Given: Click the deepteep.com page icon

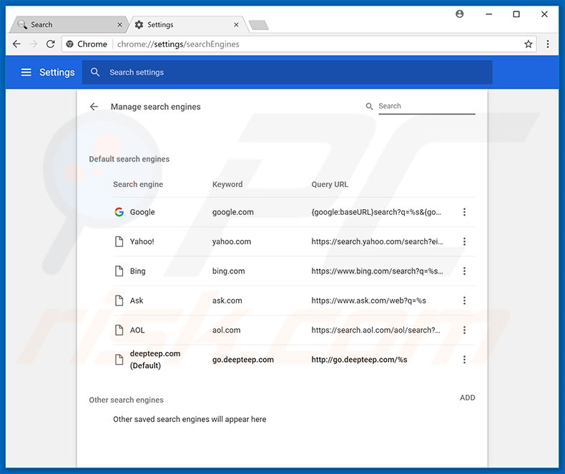Looking at the screenshot, I should (x=119, y=359).
